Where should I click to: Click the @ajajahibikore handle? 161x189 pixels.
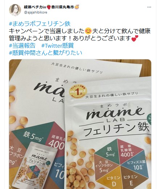36,12
